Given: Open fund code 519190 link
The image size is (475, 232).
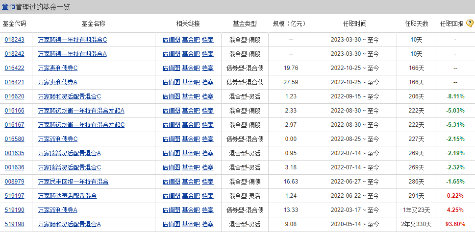Looking at the screenshot, I should point(15,210).
